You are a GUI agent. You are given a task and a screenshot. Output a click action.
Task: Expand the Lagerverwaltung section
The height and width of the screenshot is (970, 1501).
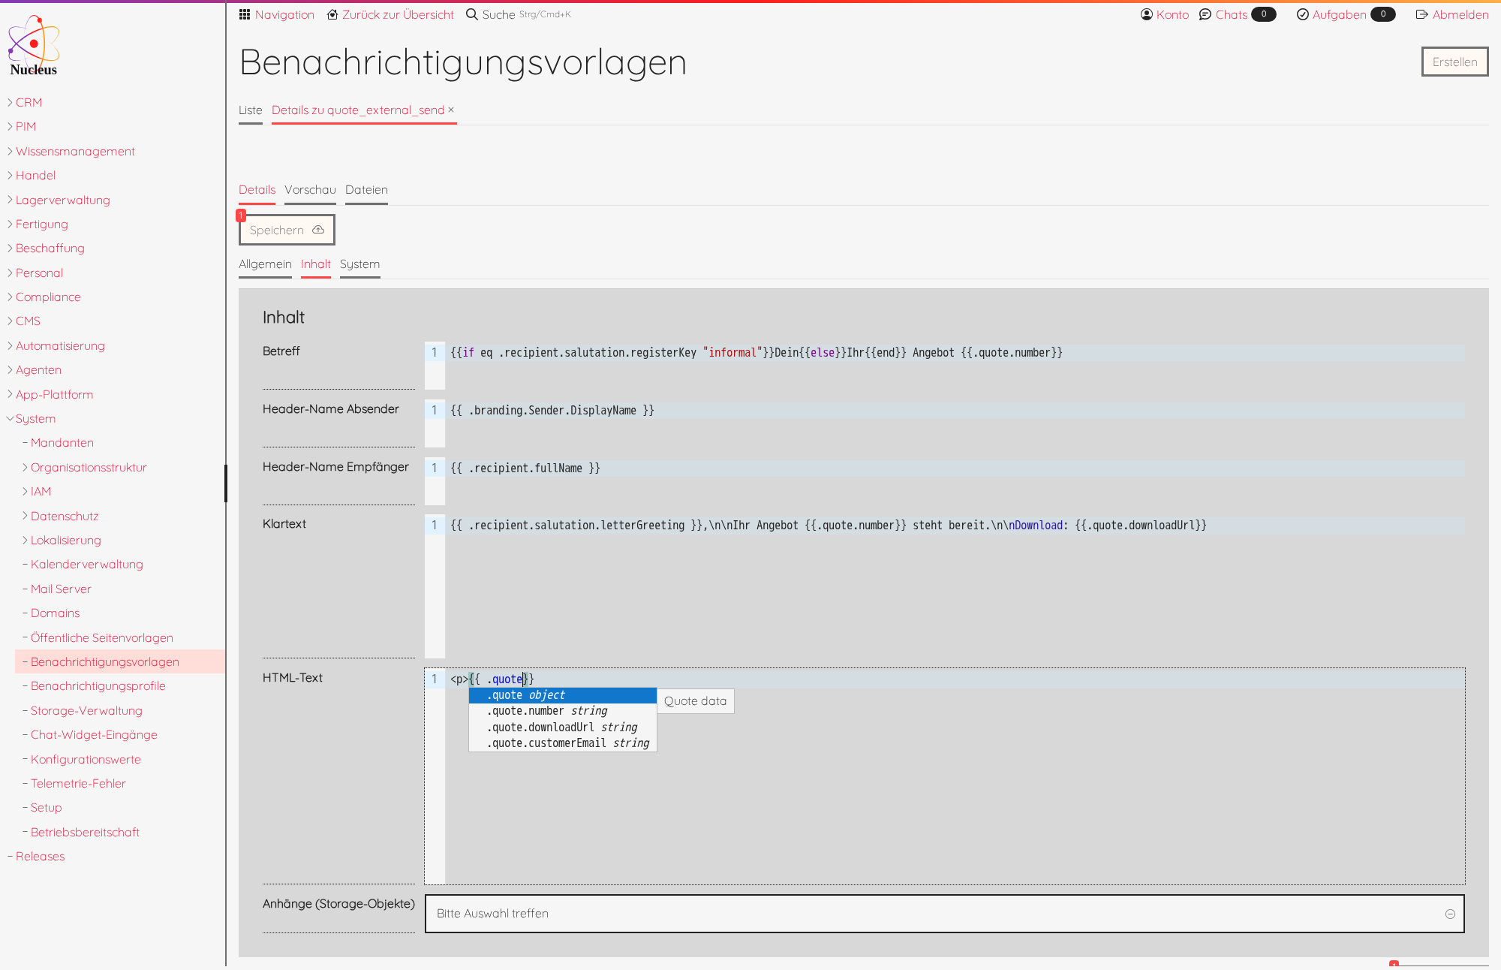coord(10,200)
